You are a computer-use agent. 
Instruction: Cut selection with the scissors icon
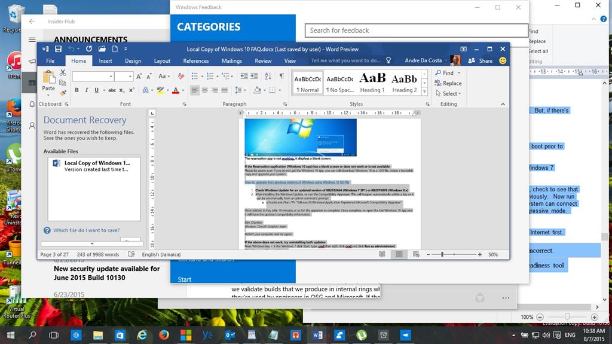62,73
